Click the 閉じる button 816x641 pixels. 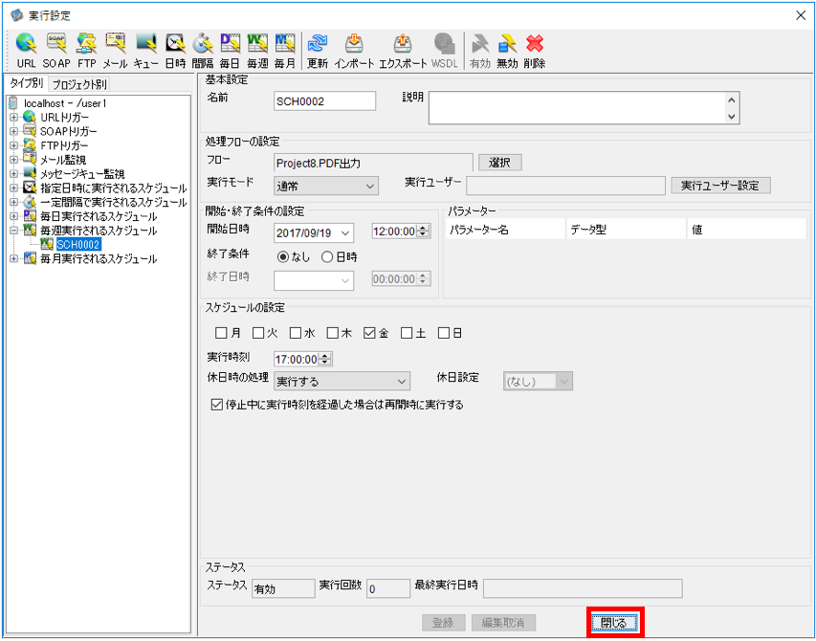point(614,622)
